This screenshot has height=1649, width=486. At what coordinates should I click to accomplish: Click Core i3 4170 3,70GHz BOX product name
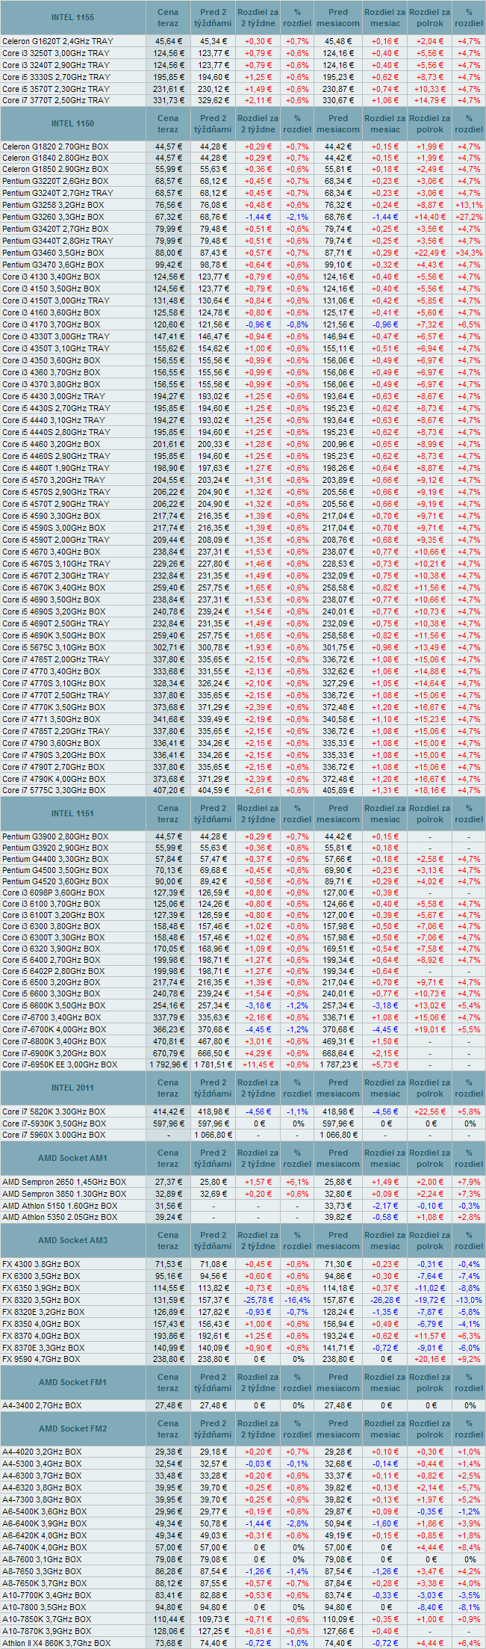click(52, 324)
